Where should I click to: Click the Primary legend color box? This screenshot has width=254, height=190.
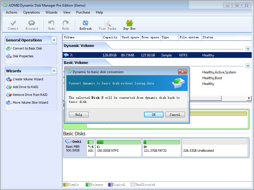pyautogui.click(x=88, y=185)
